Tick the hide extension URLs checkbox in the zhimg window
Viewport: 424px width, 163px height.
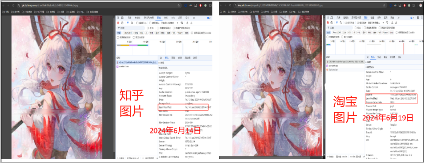pyautogui.click(x=174, y=28)
